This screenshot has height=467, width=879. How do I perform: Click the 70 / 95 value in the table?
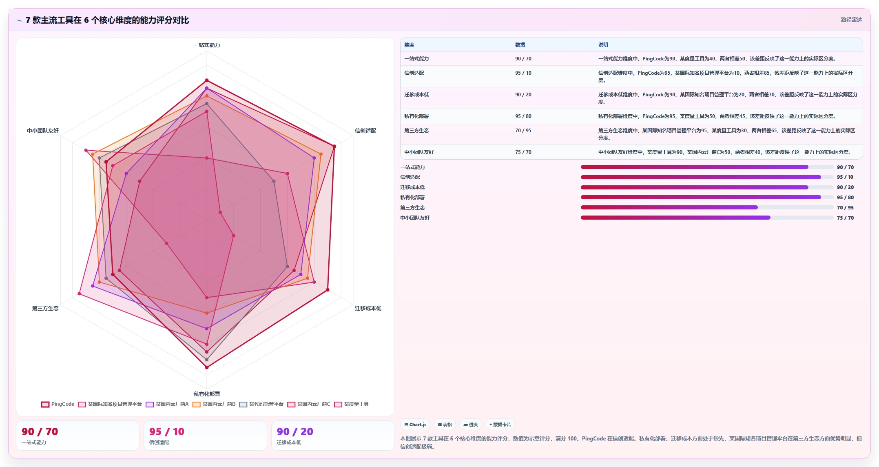tap(523, 131)
